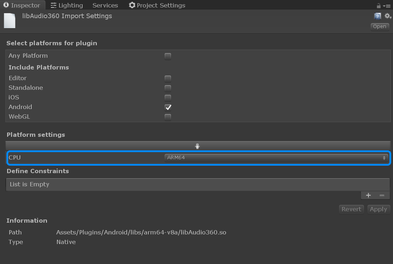Open the help documentation book icon
This screenshot has width=393, height=264.
377,16
